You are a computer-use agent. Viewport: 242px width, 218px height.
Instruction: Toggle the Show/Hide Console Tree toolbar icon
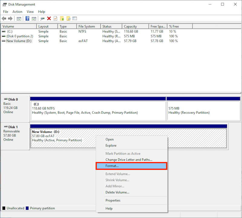pos(19,18)
